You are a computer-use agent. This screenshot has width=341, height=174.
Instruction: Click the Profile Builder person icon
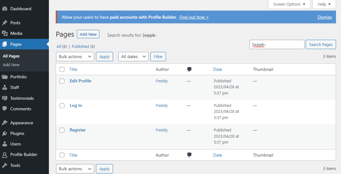(5, 155)
